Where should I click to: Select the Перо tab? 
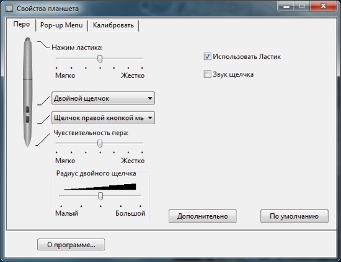pos(21,24)
